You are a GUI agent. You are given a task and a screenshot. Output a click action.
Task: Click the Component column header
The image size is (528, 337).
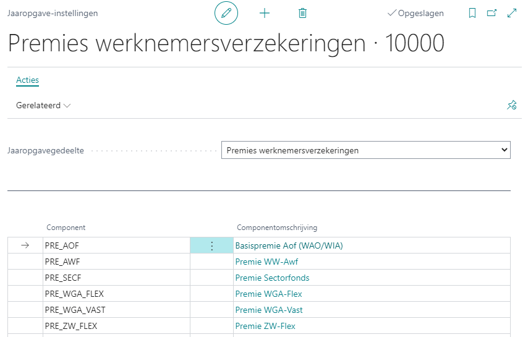click(x=66, y=228)
